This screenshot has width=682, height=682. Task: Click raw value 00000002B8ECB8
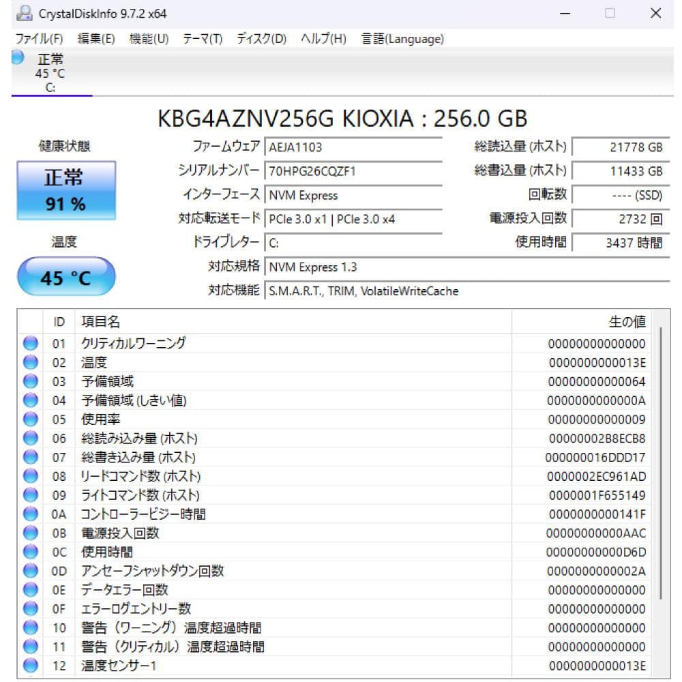pyautogui.click(x=597, y=439)
